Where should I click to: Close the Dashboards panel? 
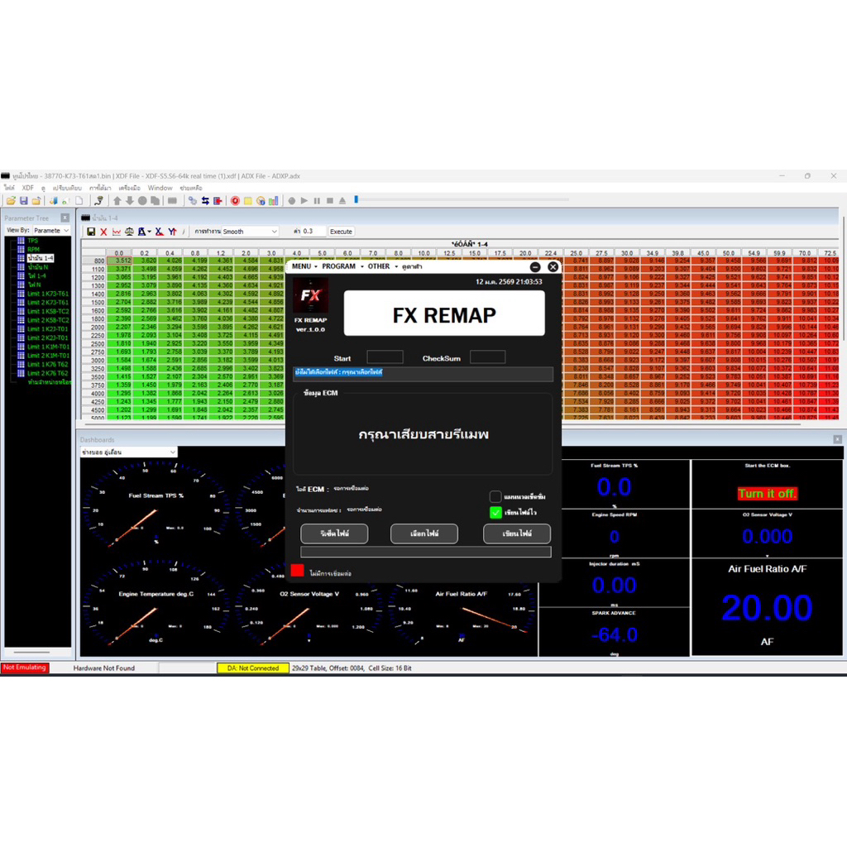[x=837, y=439]
